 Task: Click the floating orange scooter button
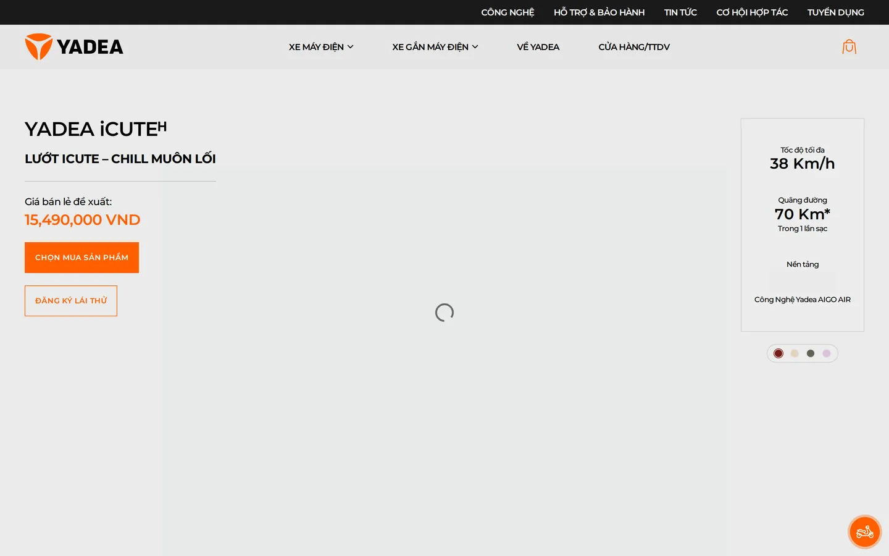pos(864,531)
